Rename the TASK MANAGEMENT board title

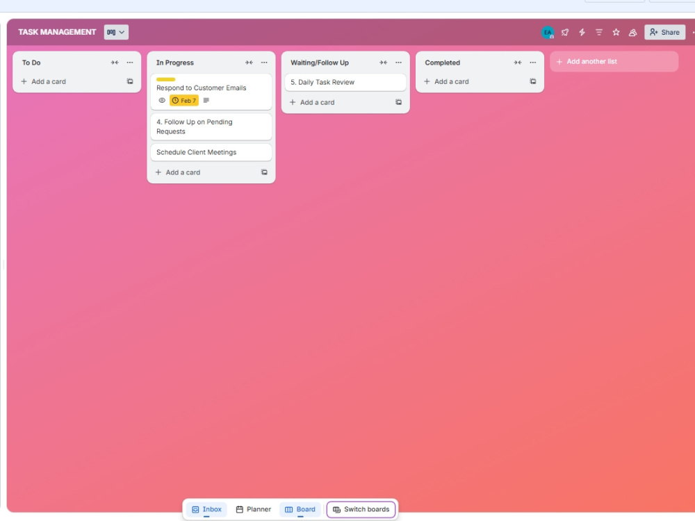pos(57,32)
